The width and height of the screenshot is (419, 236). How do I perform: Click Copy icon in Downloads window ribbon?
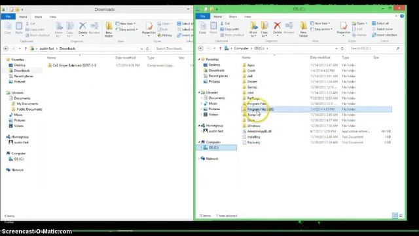[x=8, y=28]
